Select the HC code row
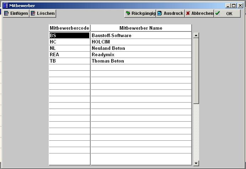This screenshot has height=169, width=246. click(x=69, y=42)
